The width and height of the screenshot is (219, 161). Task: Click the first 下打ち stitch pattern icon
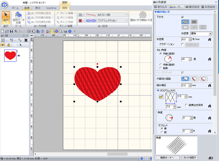(185, 22)
